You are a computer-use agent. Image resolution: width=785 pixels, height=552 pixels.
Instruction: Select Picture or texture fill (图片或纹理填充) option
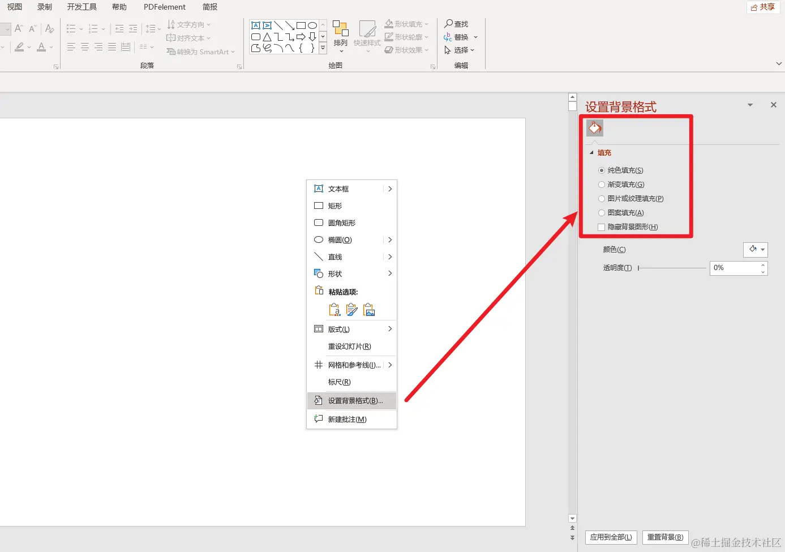click(x=602, y=199)
